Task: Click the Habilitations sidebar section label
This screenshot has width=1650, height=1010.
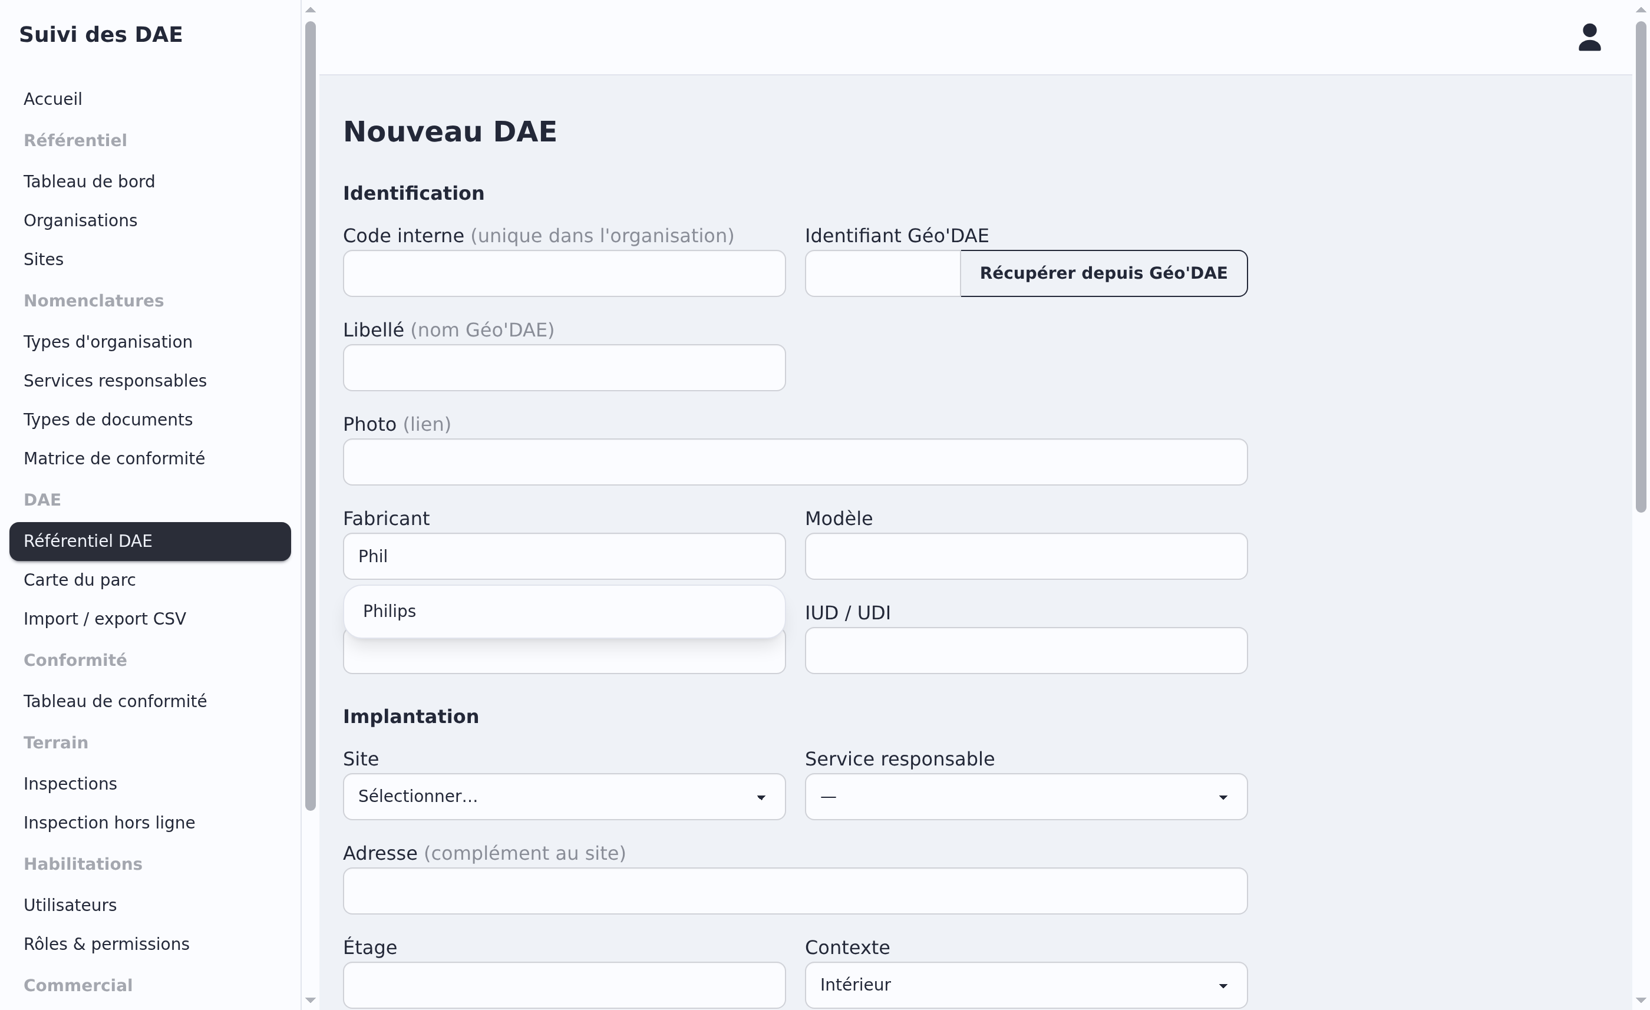Action: coord(83,864)
